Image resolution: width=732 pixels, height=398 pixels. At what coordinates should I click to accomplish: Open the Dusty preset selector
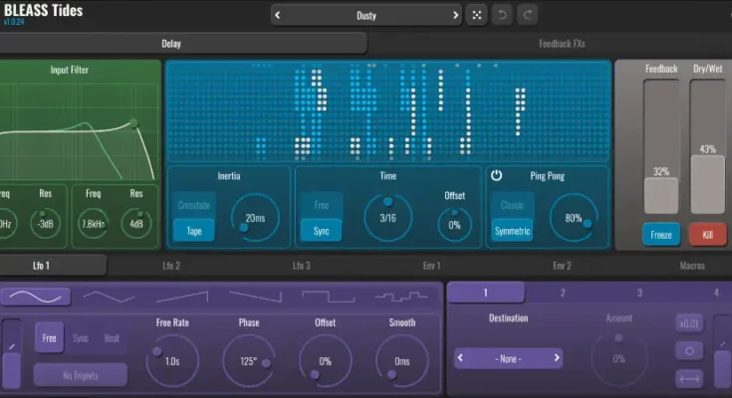[x=366, y=15]
